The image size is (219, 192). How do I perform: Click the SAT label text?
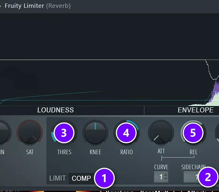pyautogui.click(x=30, y=152)
